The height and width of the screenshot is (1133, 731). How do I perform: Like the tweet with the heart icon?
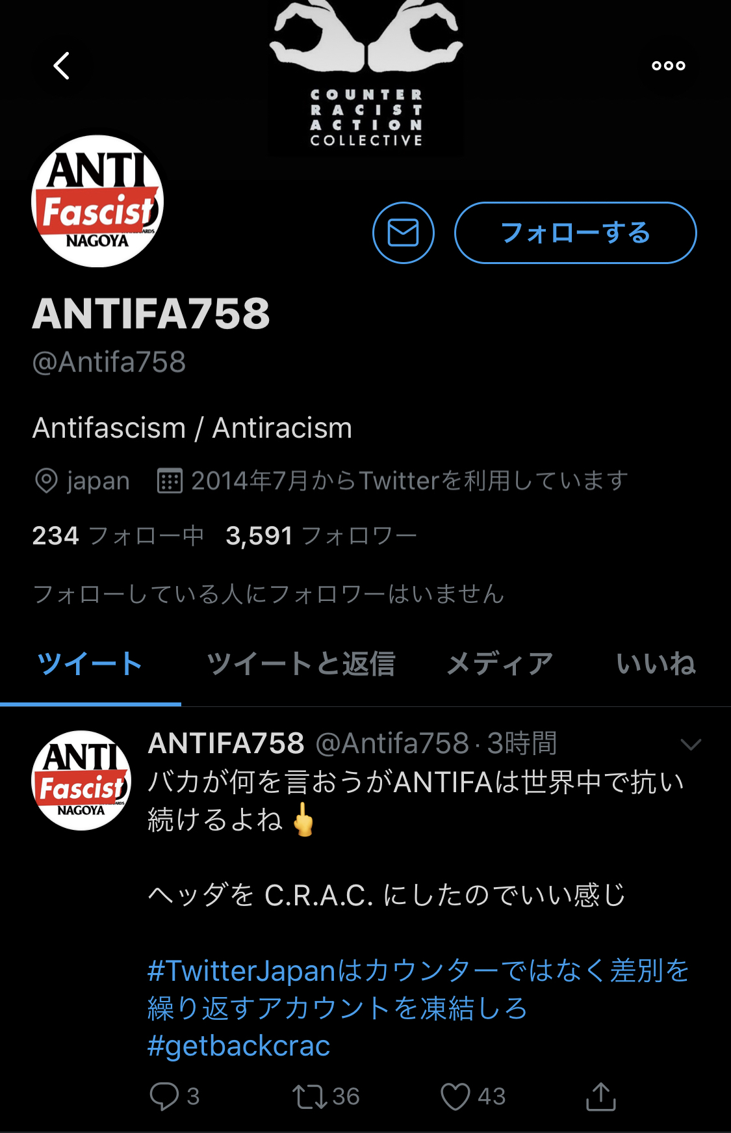click(455, 1097)
